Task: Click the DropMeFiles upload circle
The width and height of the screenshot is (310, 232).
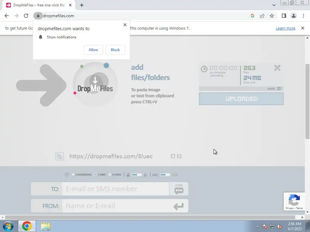Action: pos(95,84)
